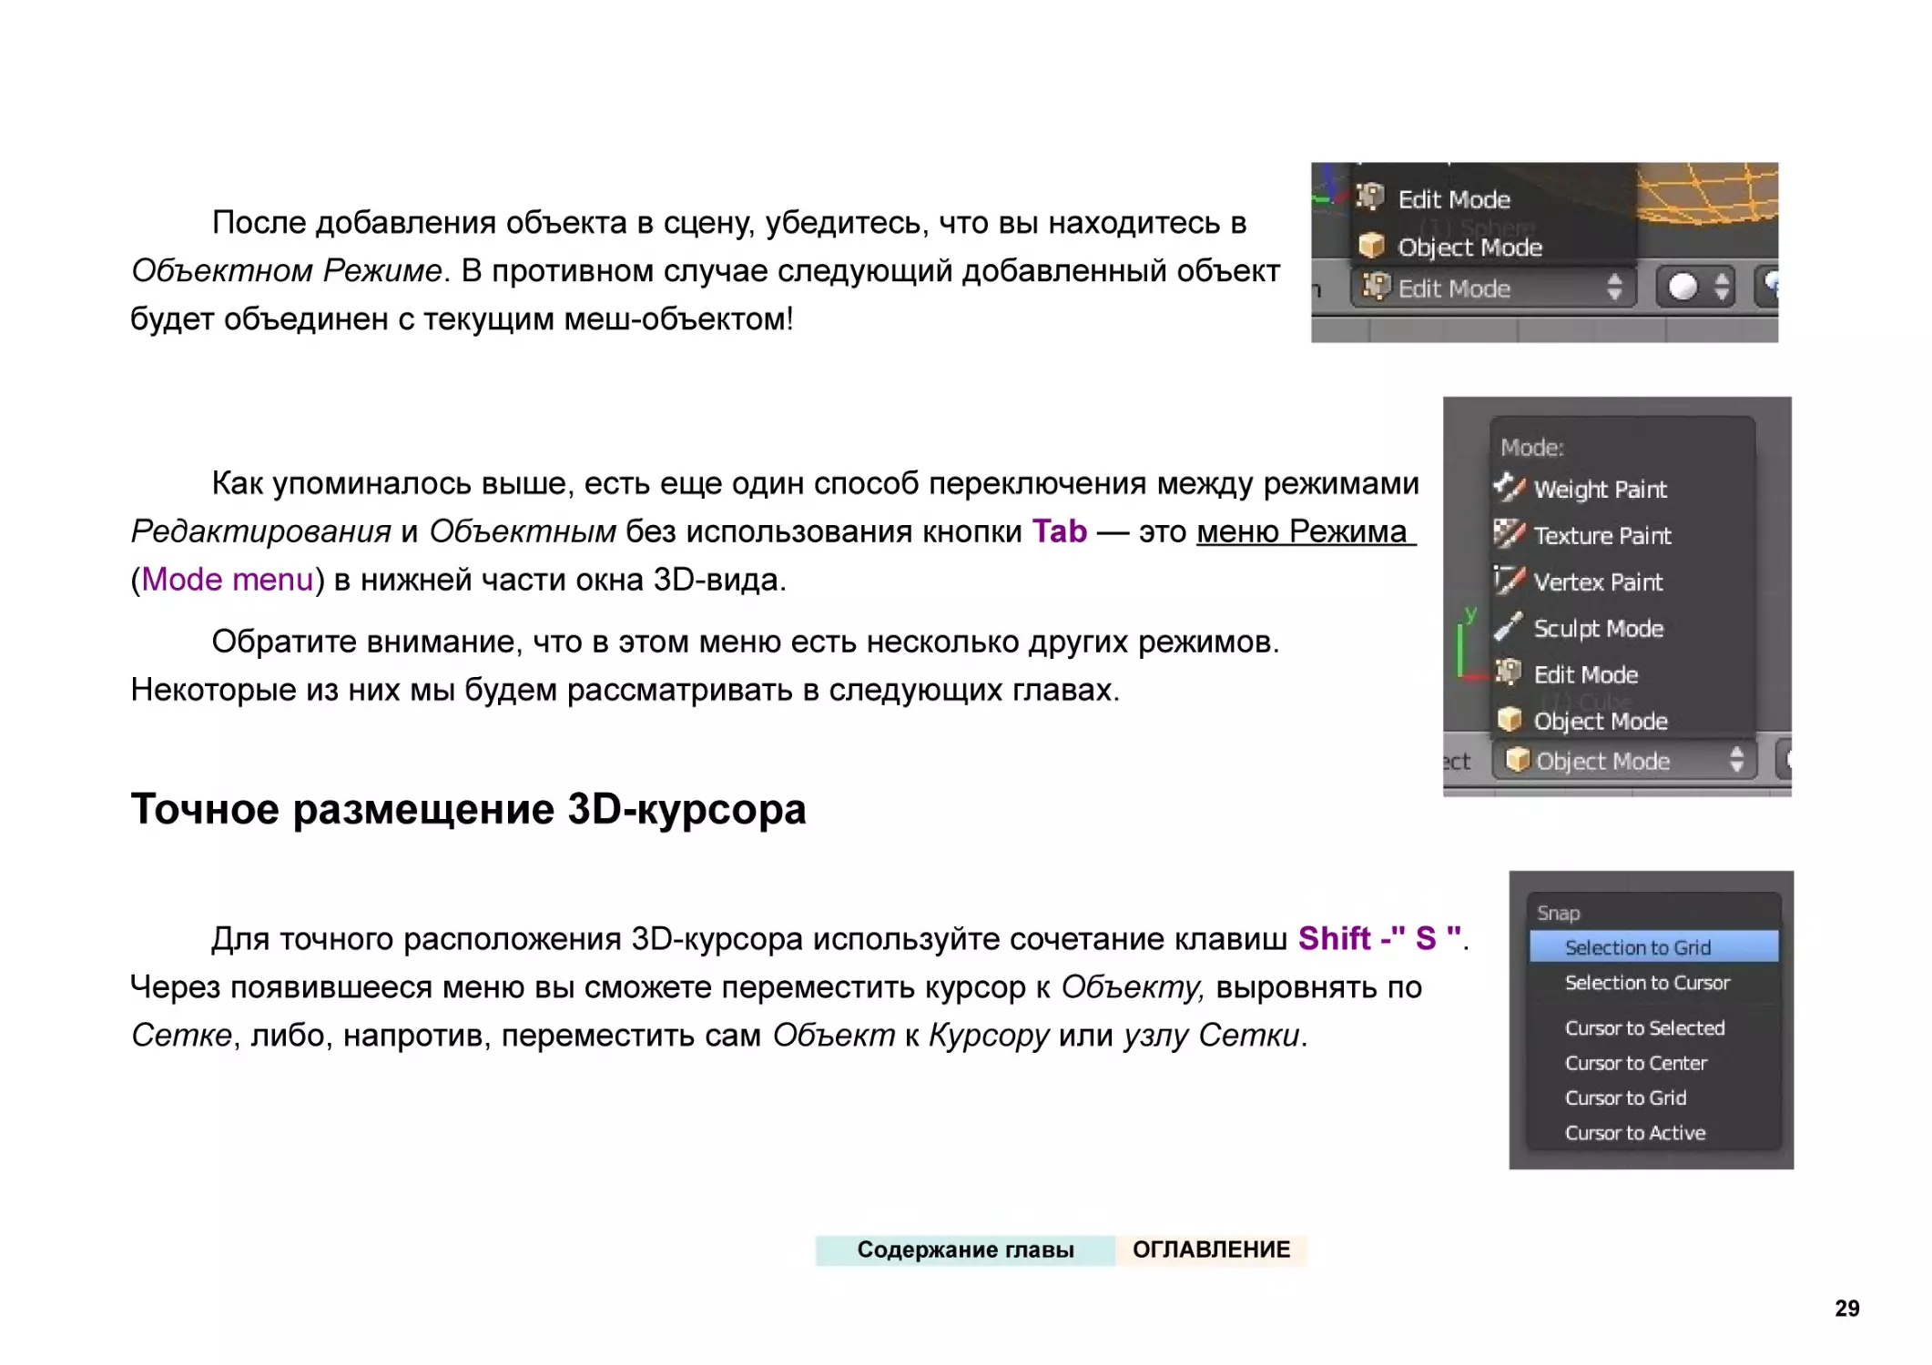Click heading Точное размещение 3D-курсора
1932x1365 pixels.
point(468,810)
